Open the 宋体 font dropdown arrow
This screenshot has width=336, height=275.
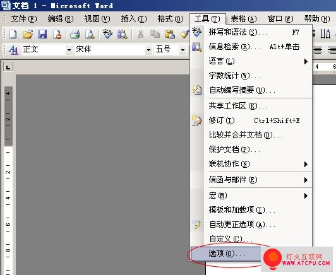(x=148, y=50)
